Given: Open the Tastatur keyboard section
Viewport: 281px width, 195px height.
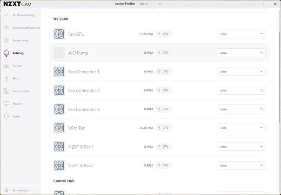Looking at the screenshot, I should click(x=17, y=65).
